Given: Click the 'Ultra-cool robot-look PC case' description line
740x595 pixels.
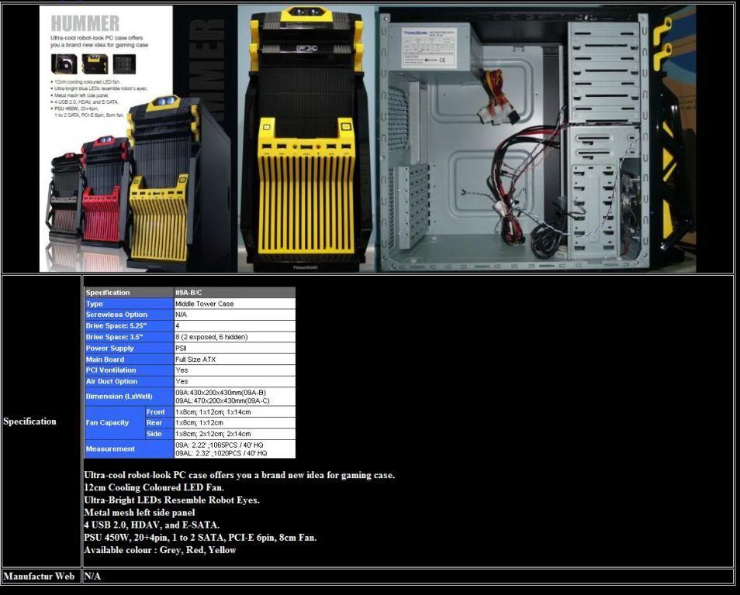Looking at the screenshot, I should point(239,475).
